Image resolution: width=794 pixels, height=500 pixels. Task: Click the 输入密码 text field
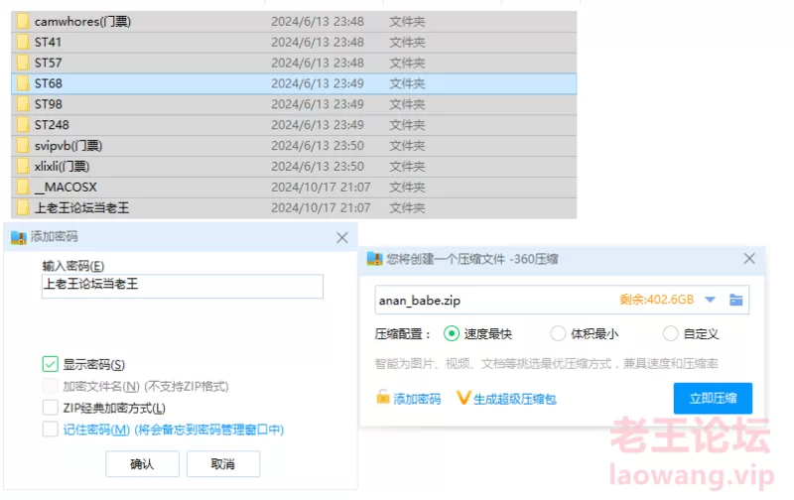[x=183, y=286]
